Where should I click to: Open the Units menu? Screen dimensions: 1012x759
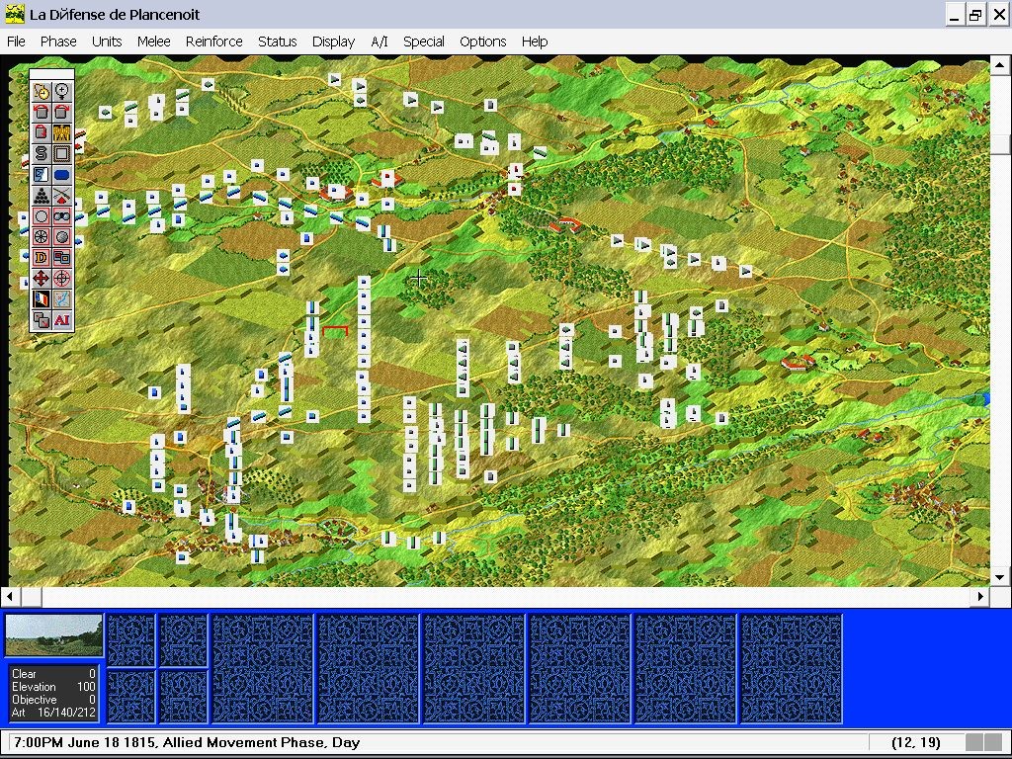[x=107, y=42]
